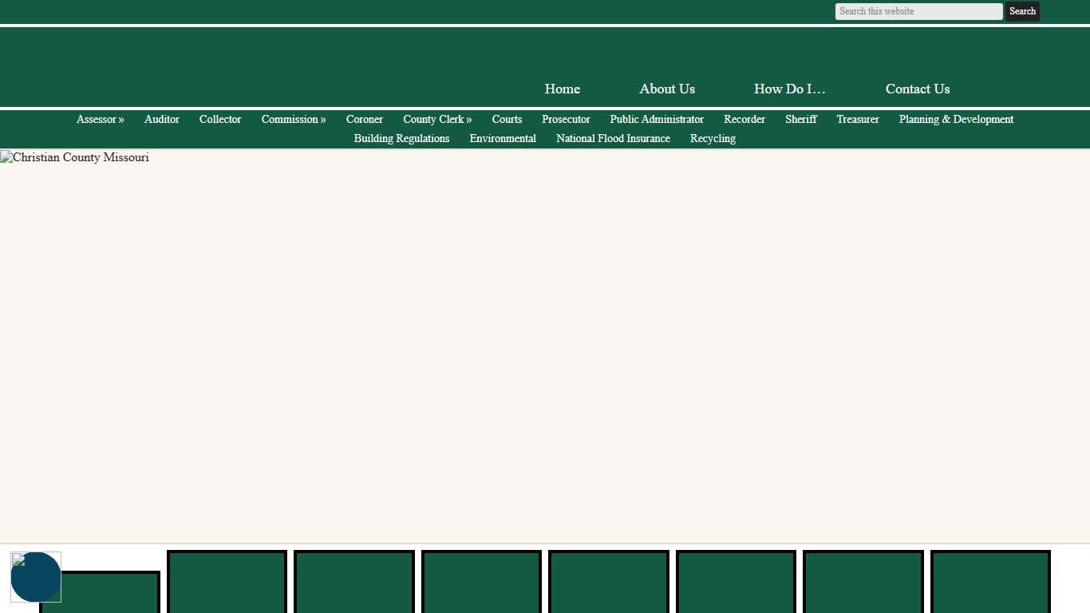Click the Search this website field

coord(918,11)
